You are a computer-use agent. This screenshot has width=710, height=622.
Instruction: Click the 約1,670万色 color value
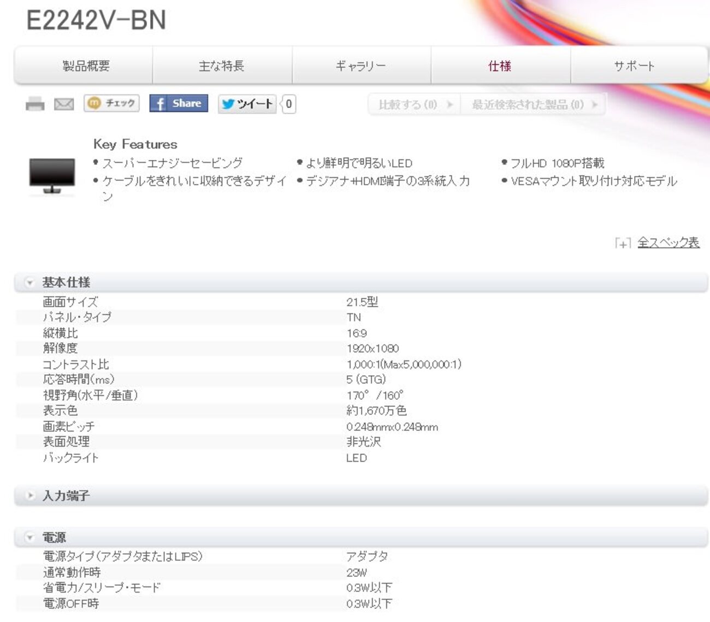point(376,411)
